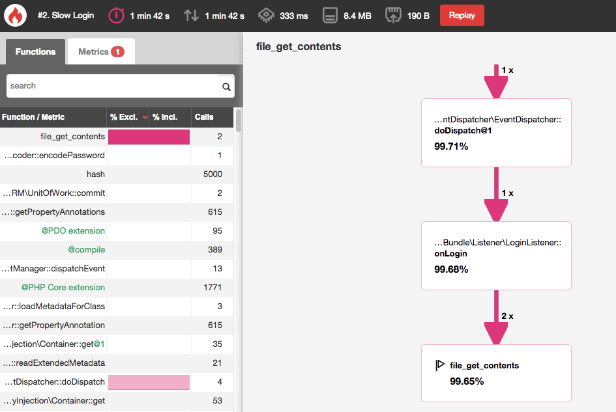Click the Blackfire flame logo icon

tap(16, 16)
